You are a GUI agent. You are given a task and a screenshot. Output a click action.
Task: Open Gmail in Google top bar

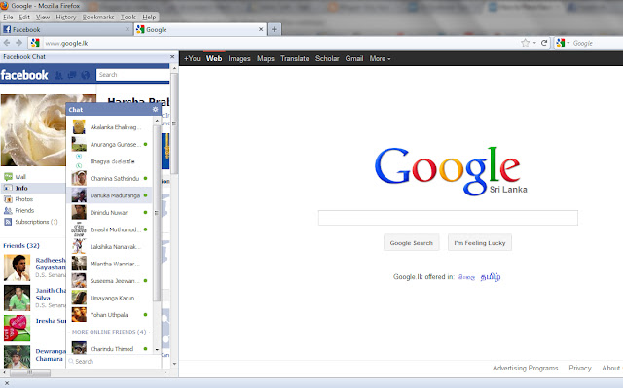(x=354, y=58)
